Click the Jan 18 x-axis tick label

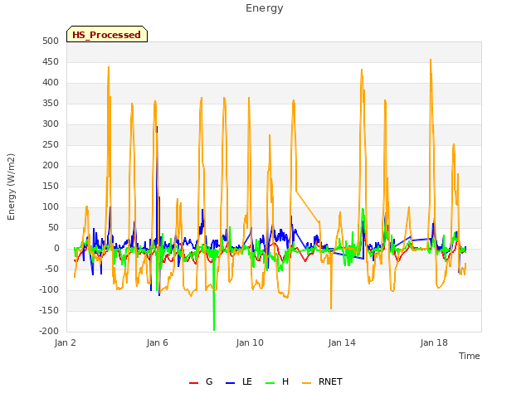pyautogui.click(x=434, y=342)
